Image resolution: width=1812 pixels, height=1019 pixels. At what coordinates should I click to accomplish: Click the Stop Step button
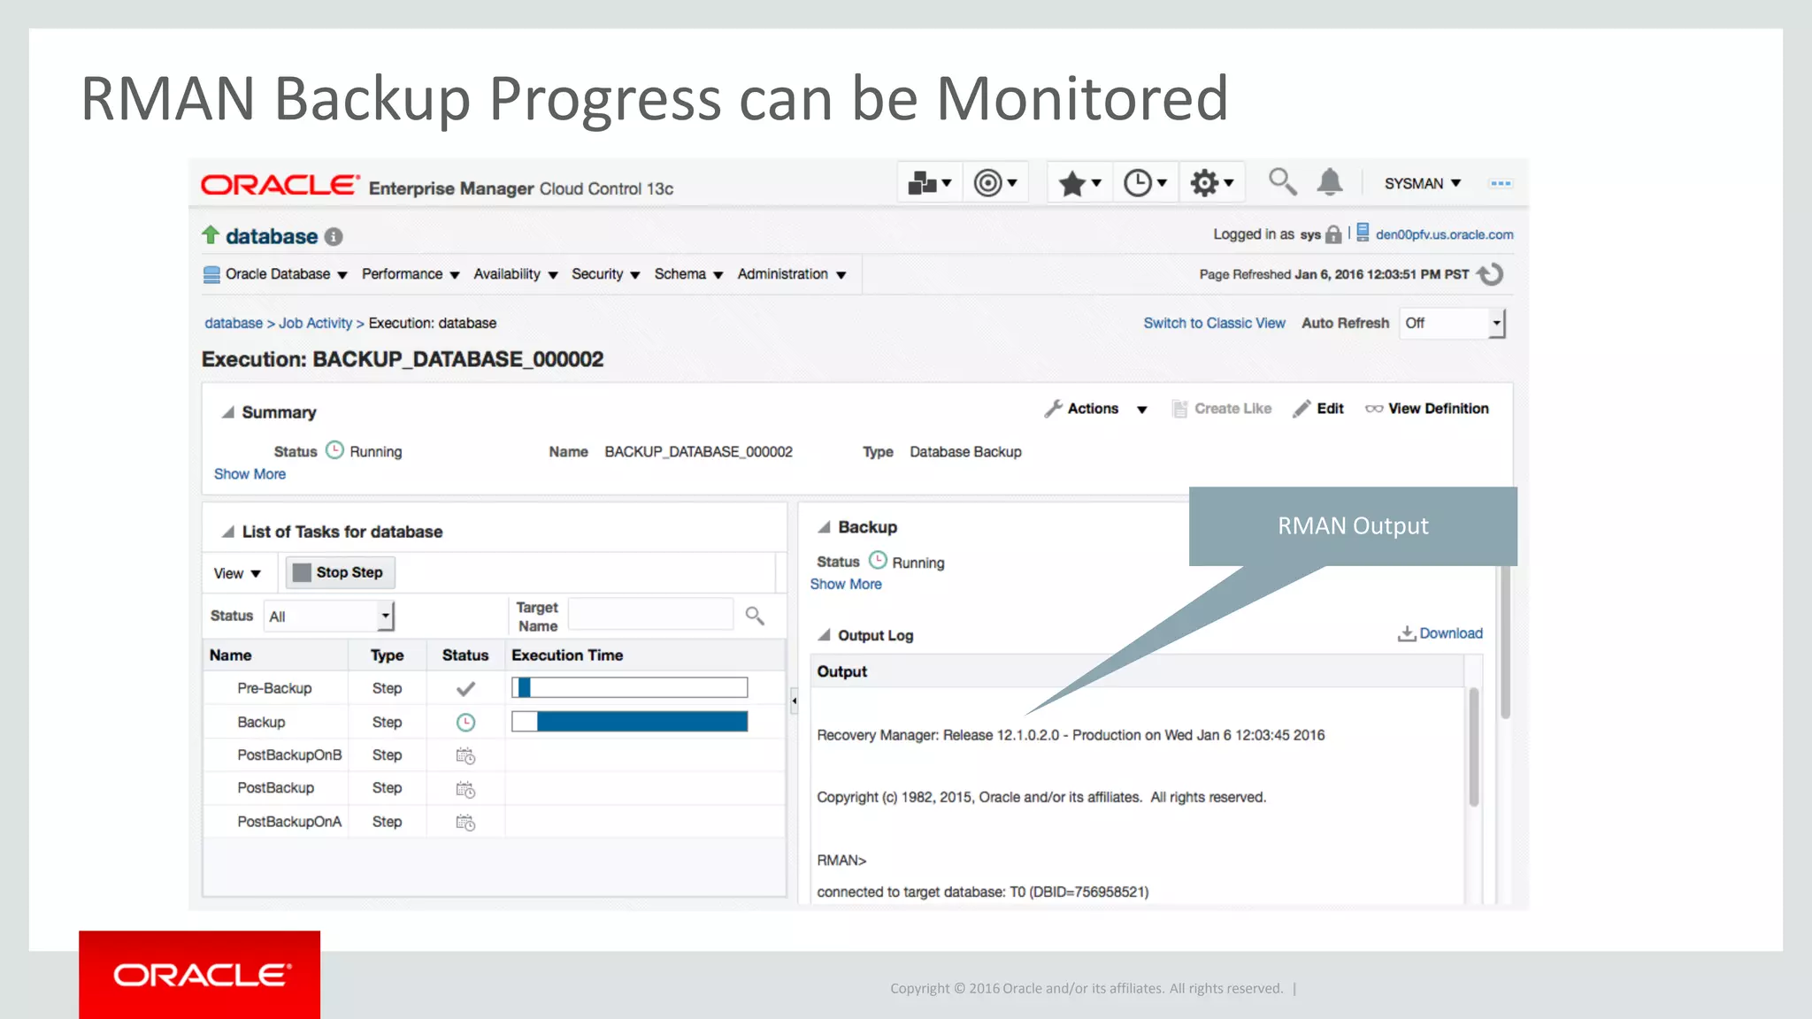pos(340,572)
